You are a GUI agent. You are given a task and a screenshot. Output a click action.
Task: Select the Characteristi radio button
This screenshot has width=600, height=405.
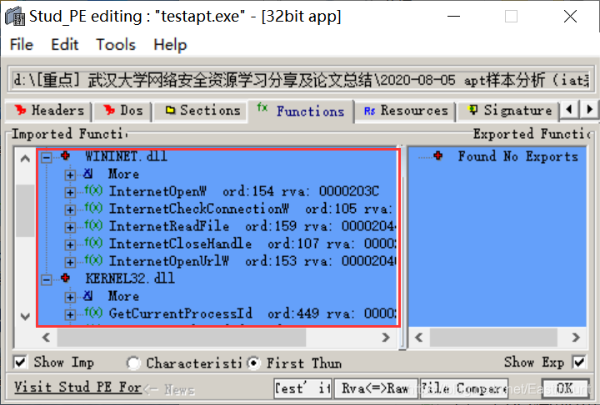(x=133, y=363)
